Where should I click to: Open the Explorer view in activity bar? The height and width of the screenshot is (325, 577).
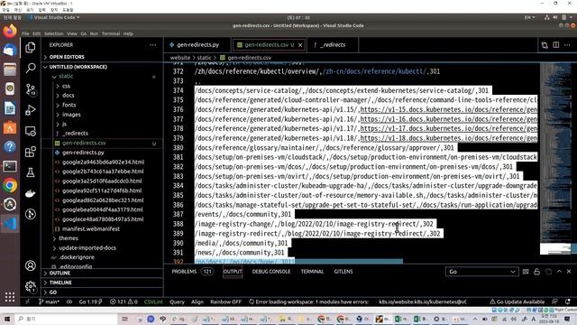pos(31,47)
